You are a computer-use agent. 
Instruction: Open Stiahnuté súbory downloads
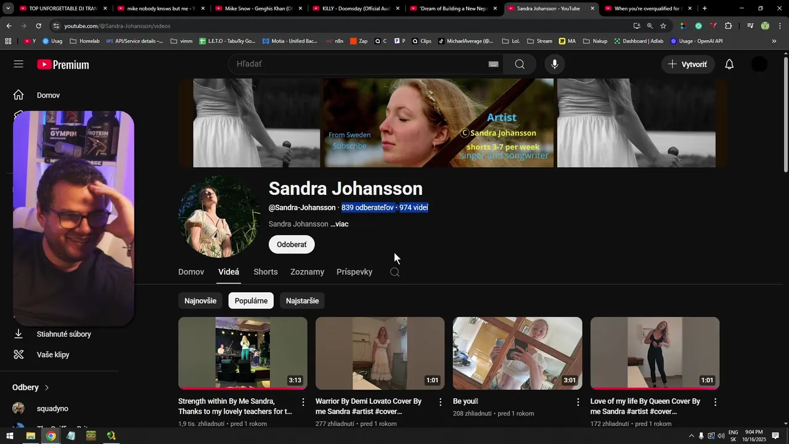[63, 334]
